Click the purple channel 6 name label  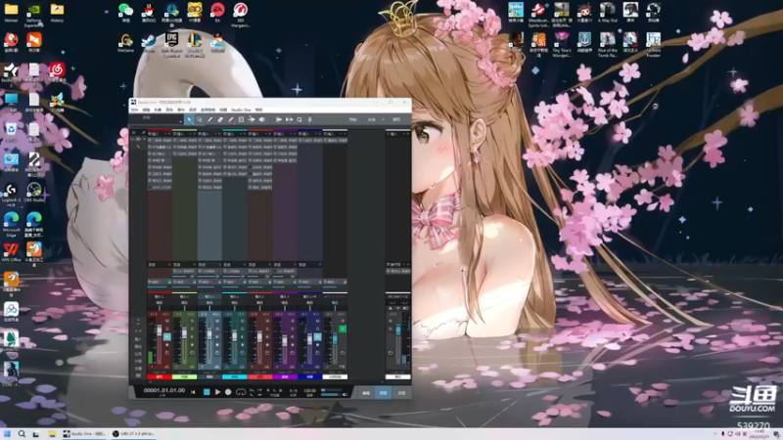click(x=285, y=376)
